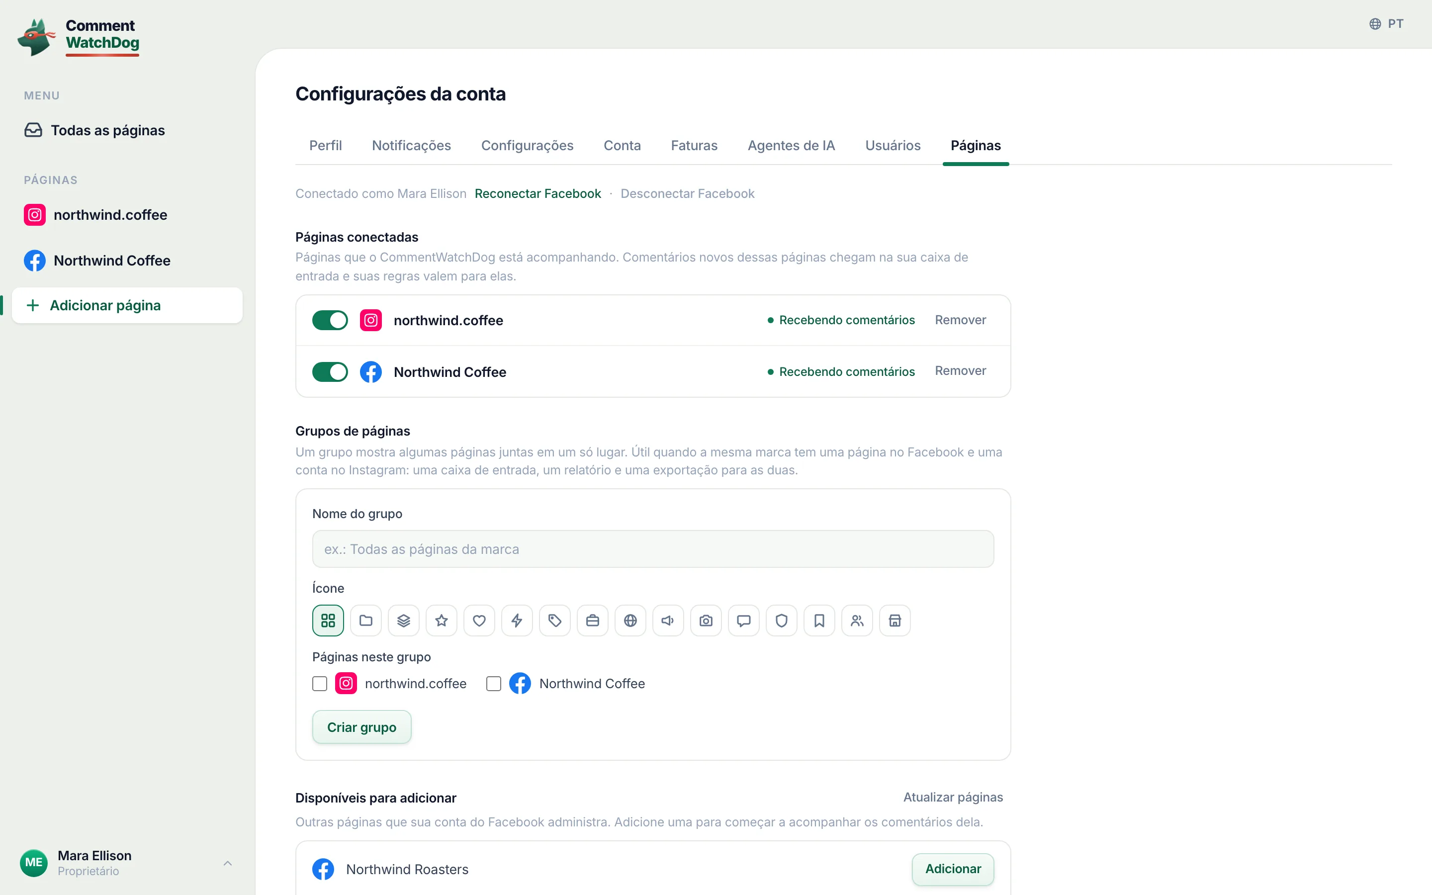The image size is (1432, 895).
Task: Remove the northwind.coffee connected page
Action: coord(961,320)
